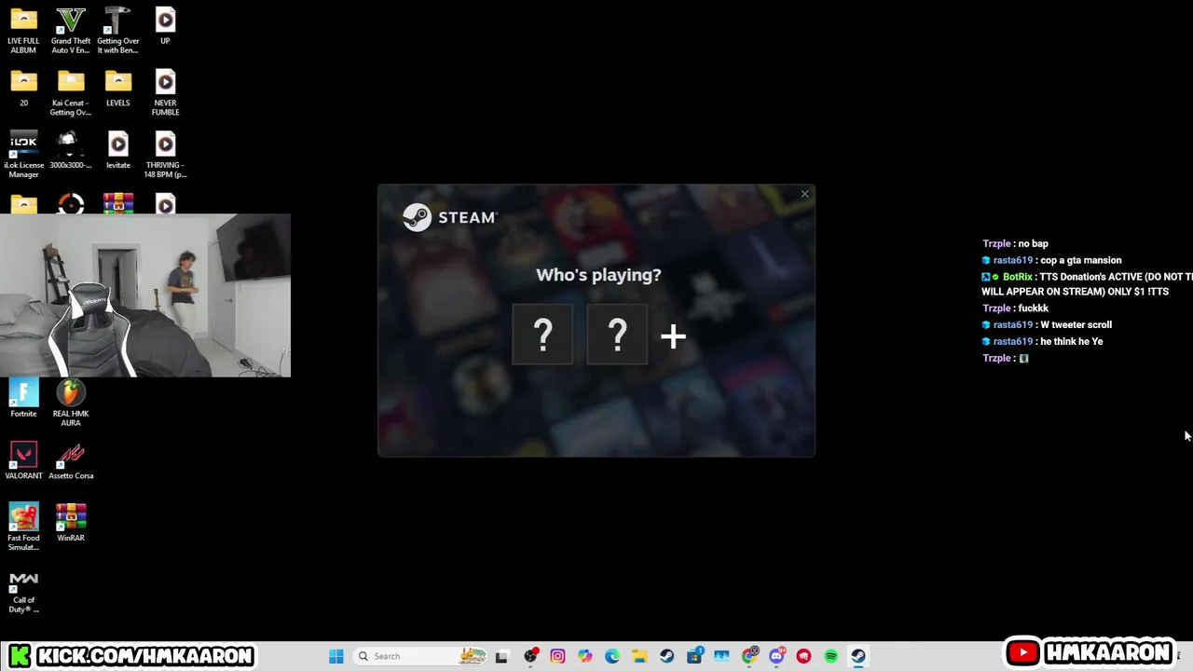The width and height of the screenshot is (1193, 671).
Task: Click the taskbar Search box
Action: click(x=421, y=656)
